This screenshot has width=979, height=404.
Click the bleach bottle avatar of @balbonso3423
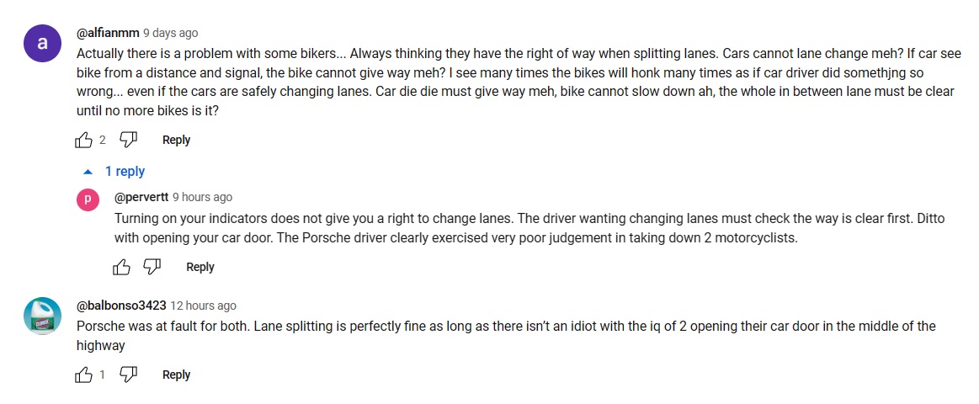pos(42,316)
